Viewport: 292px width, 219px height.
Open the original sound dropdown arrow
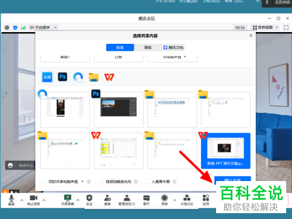(x=55, y=27)
